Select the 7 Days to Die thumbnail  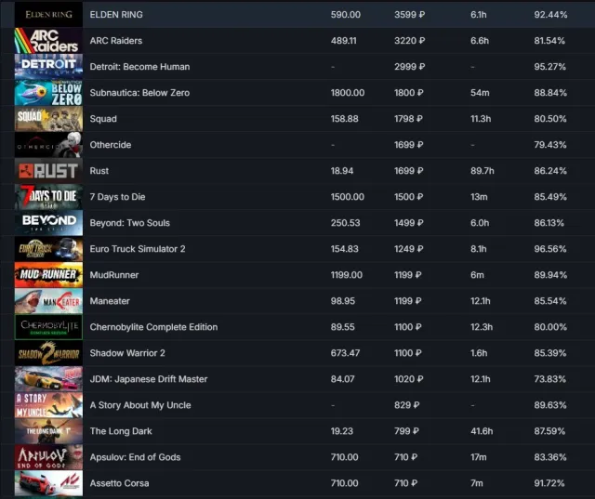(x=48, y=197)
